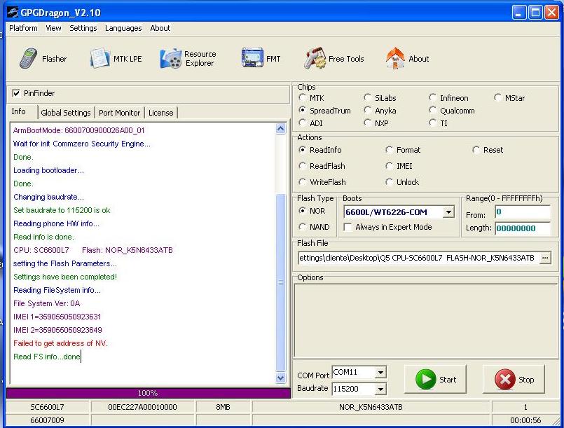Click the About house icon in toolbar
Image resolution: width=564 pixels, height=428 pixels.
click(395, 58)
